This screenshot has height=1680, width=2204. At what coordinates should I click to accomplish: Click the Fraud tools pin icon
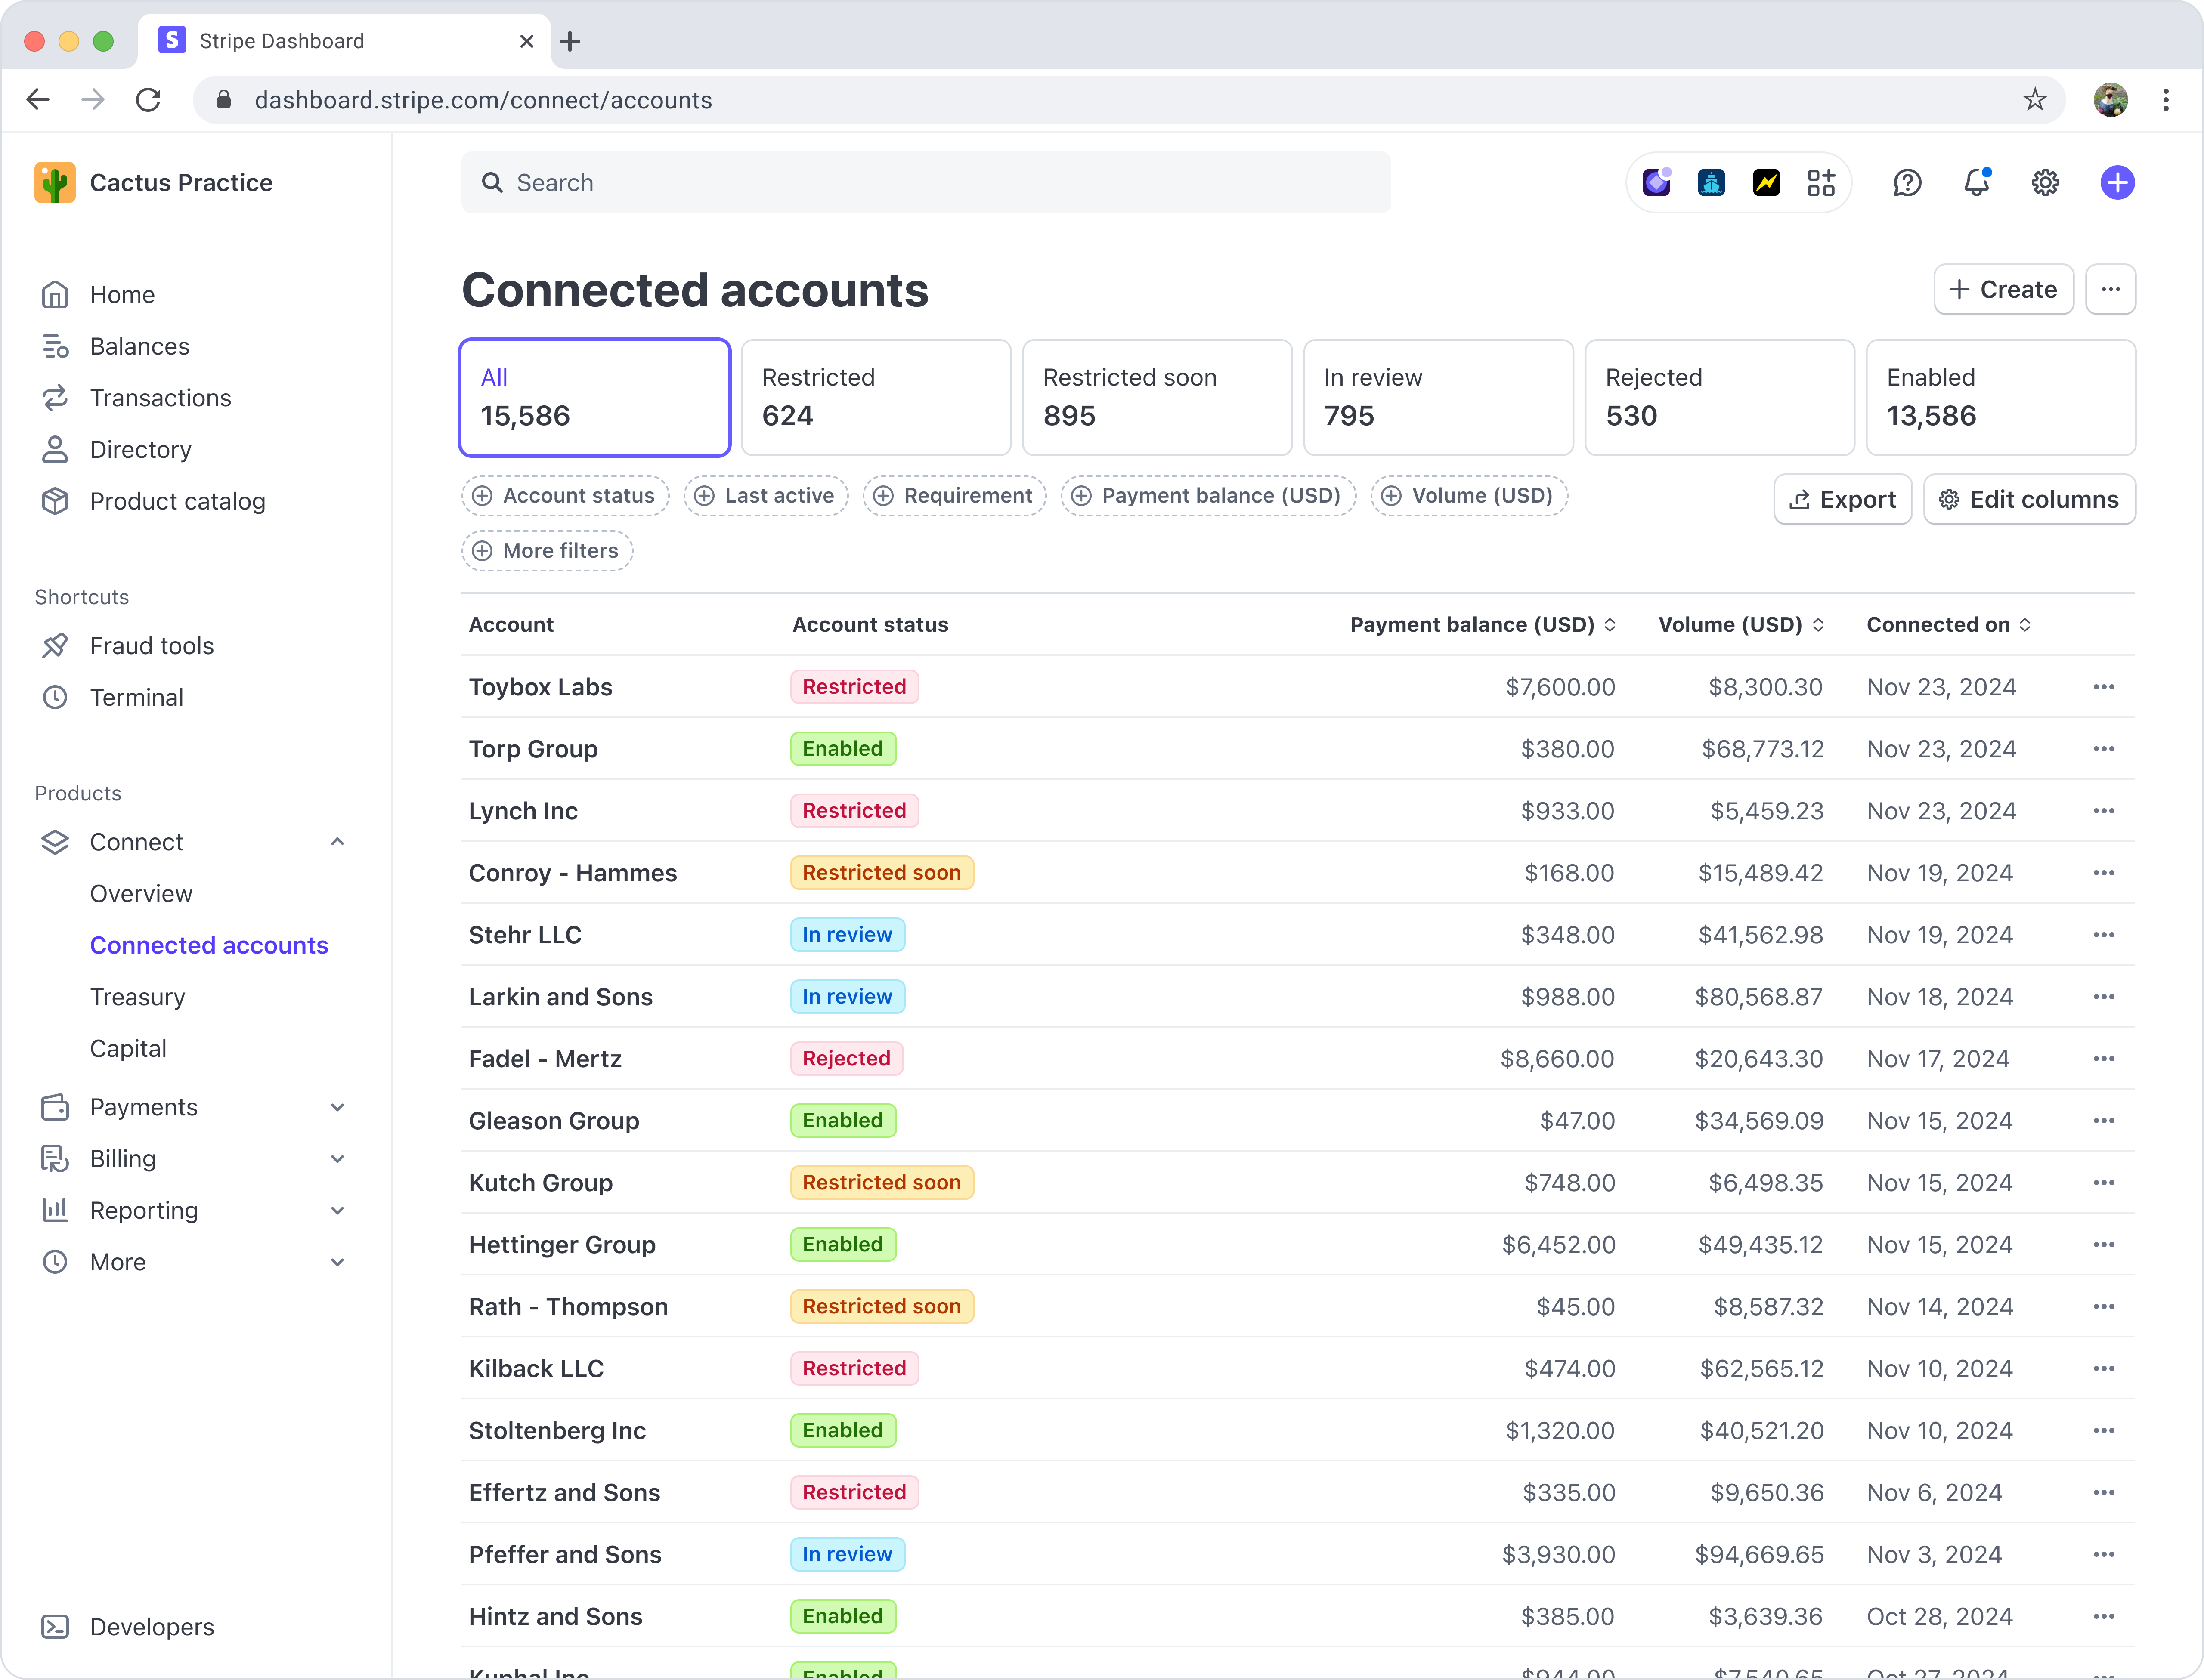click(x=55, y=646)
